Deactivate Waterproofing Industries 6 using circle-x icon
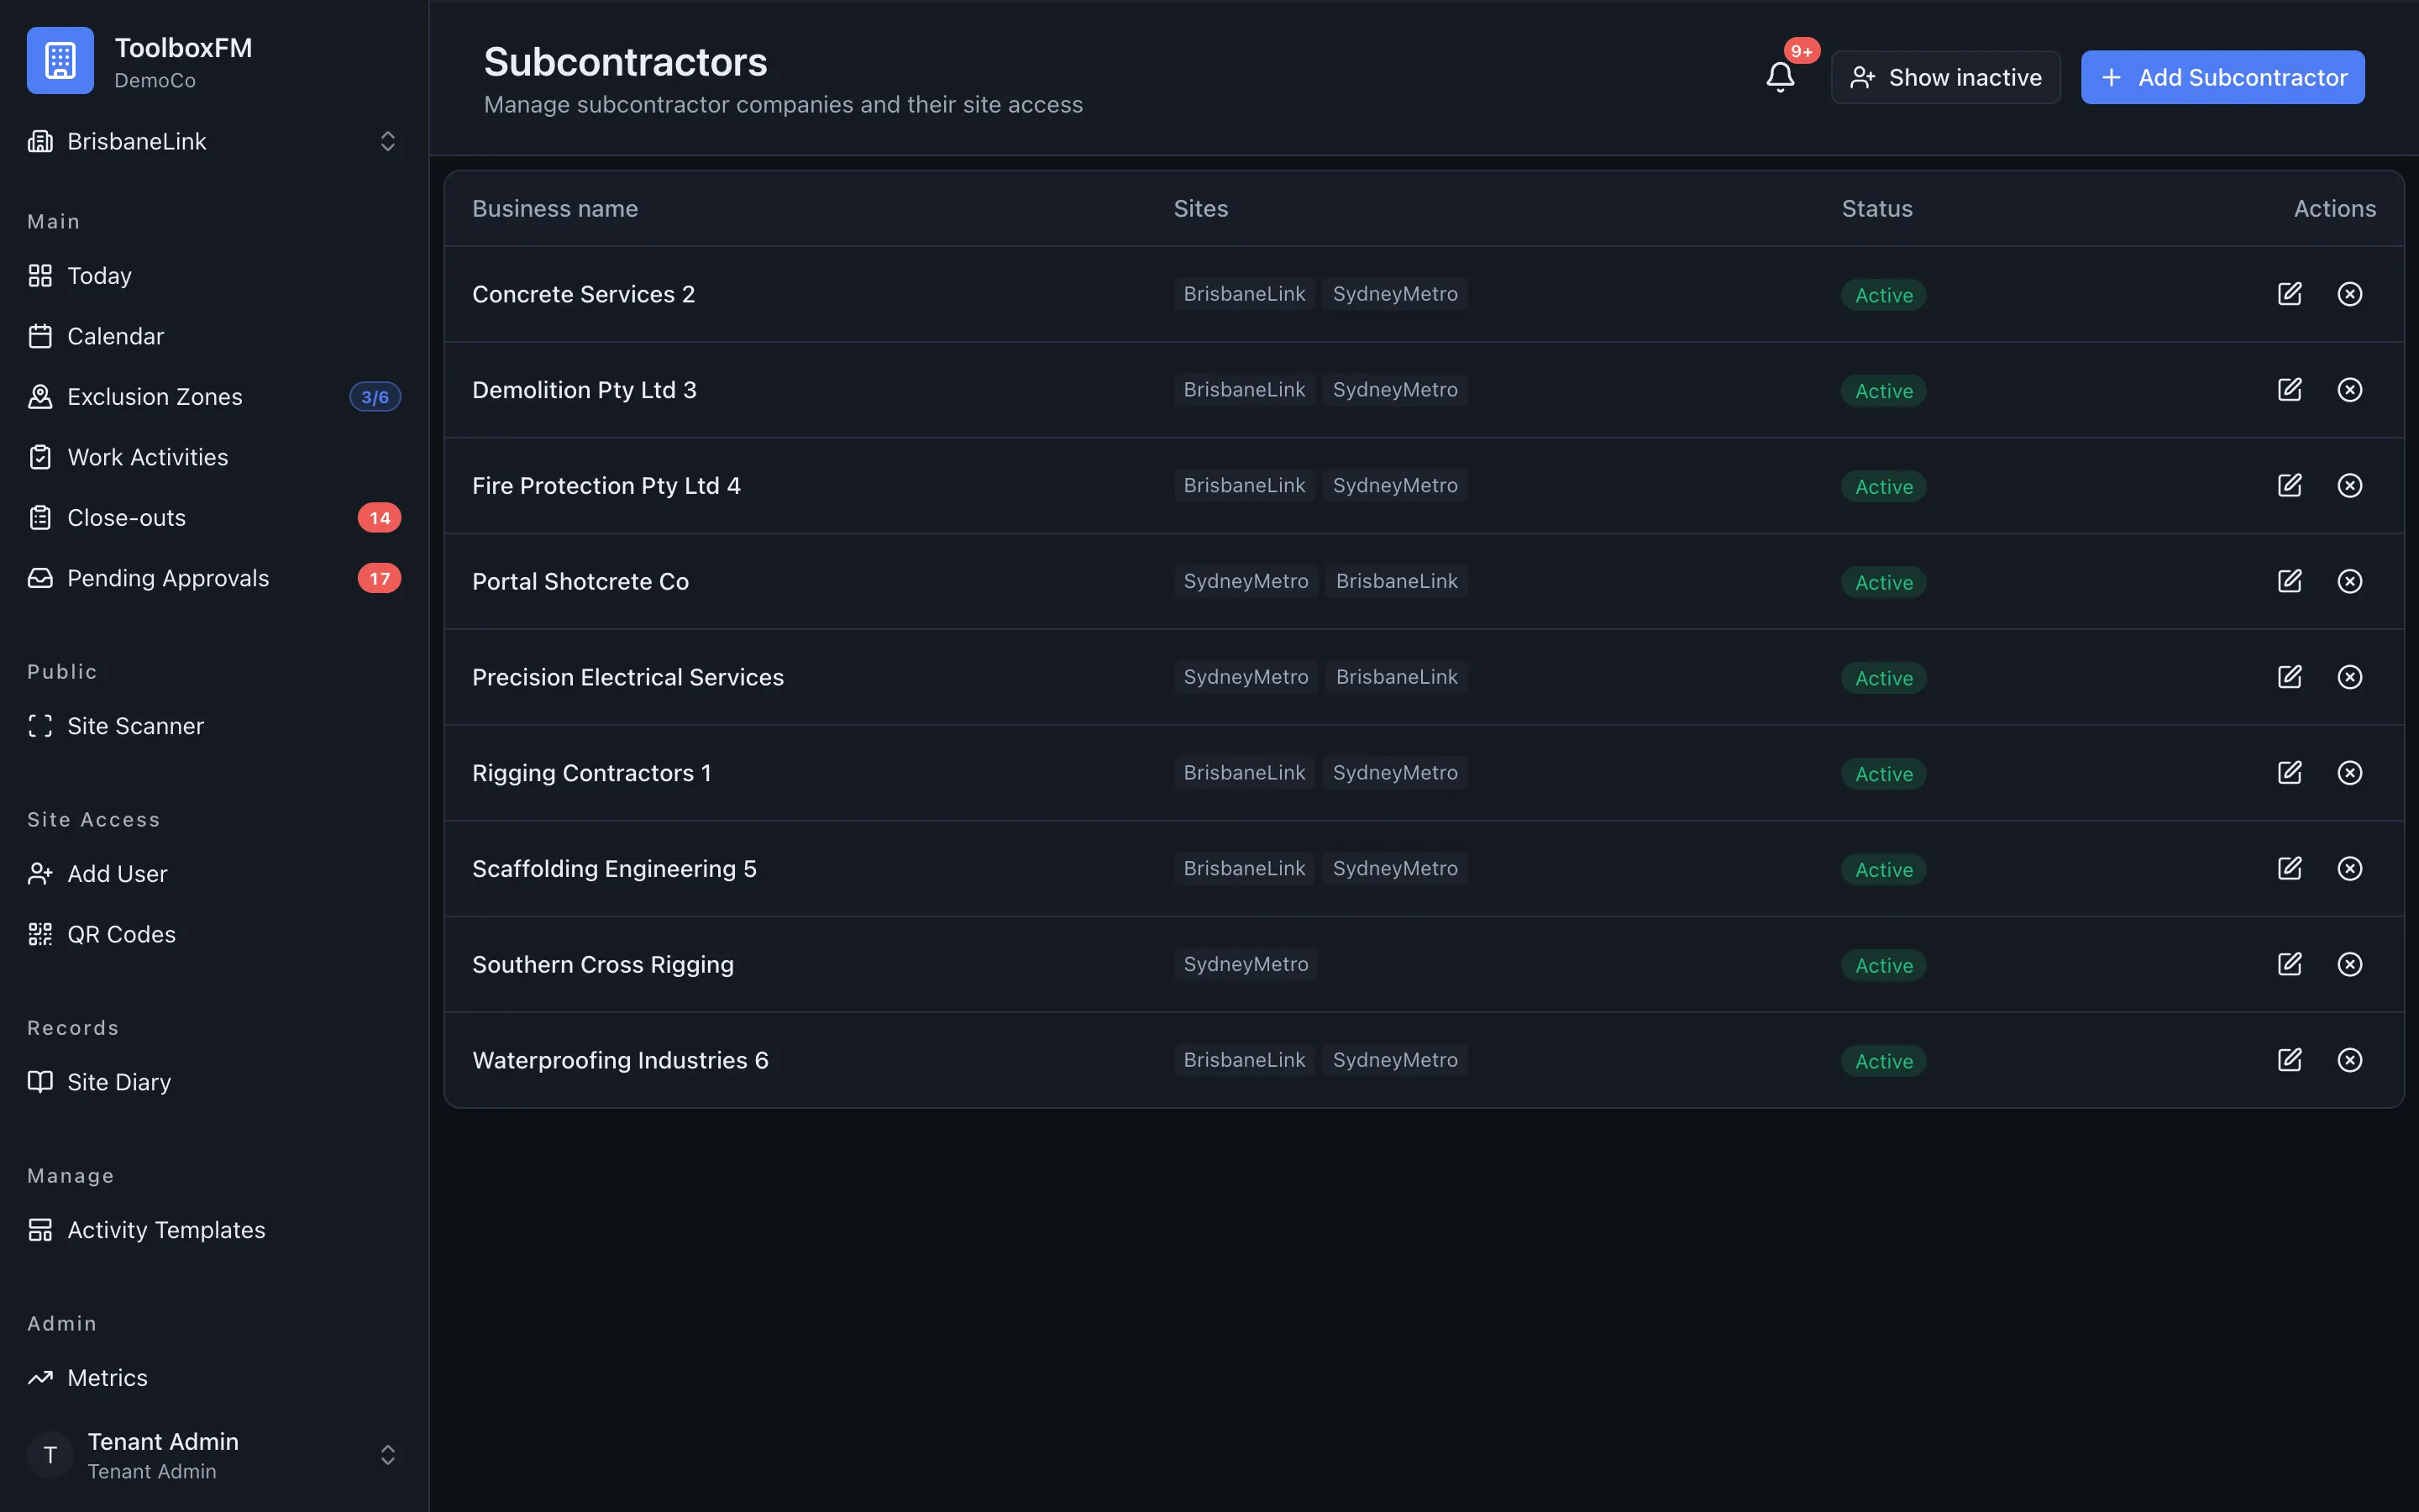2419x1512 pixels. pos(2349,1060)
